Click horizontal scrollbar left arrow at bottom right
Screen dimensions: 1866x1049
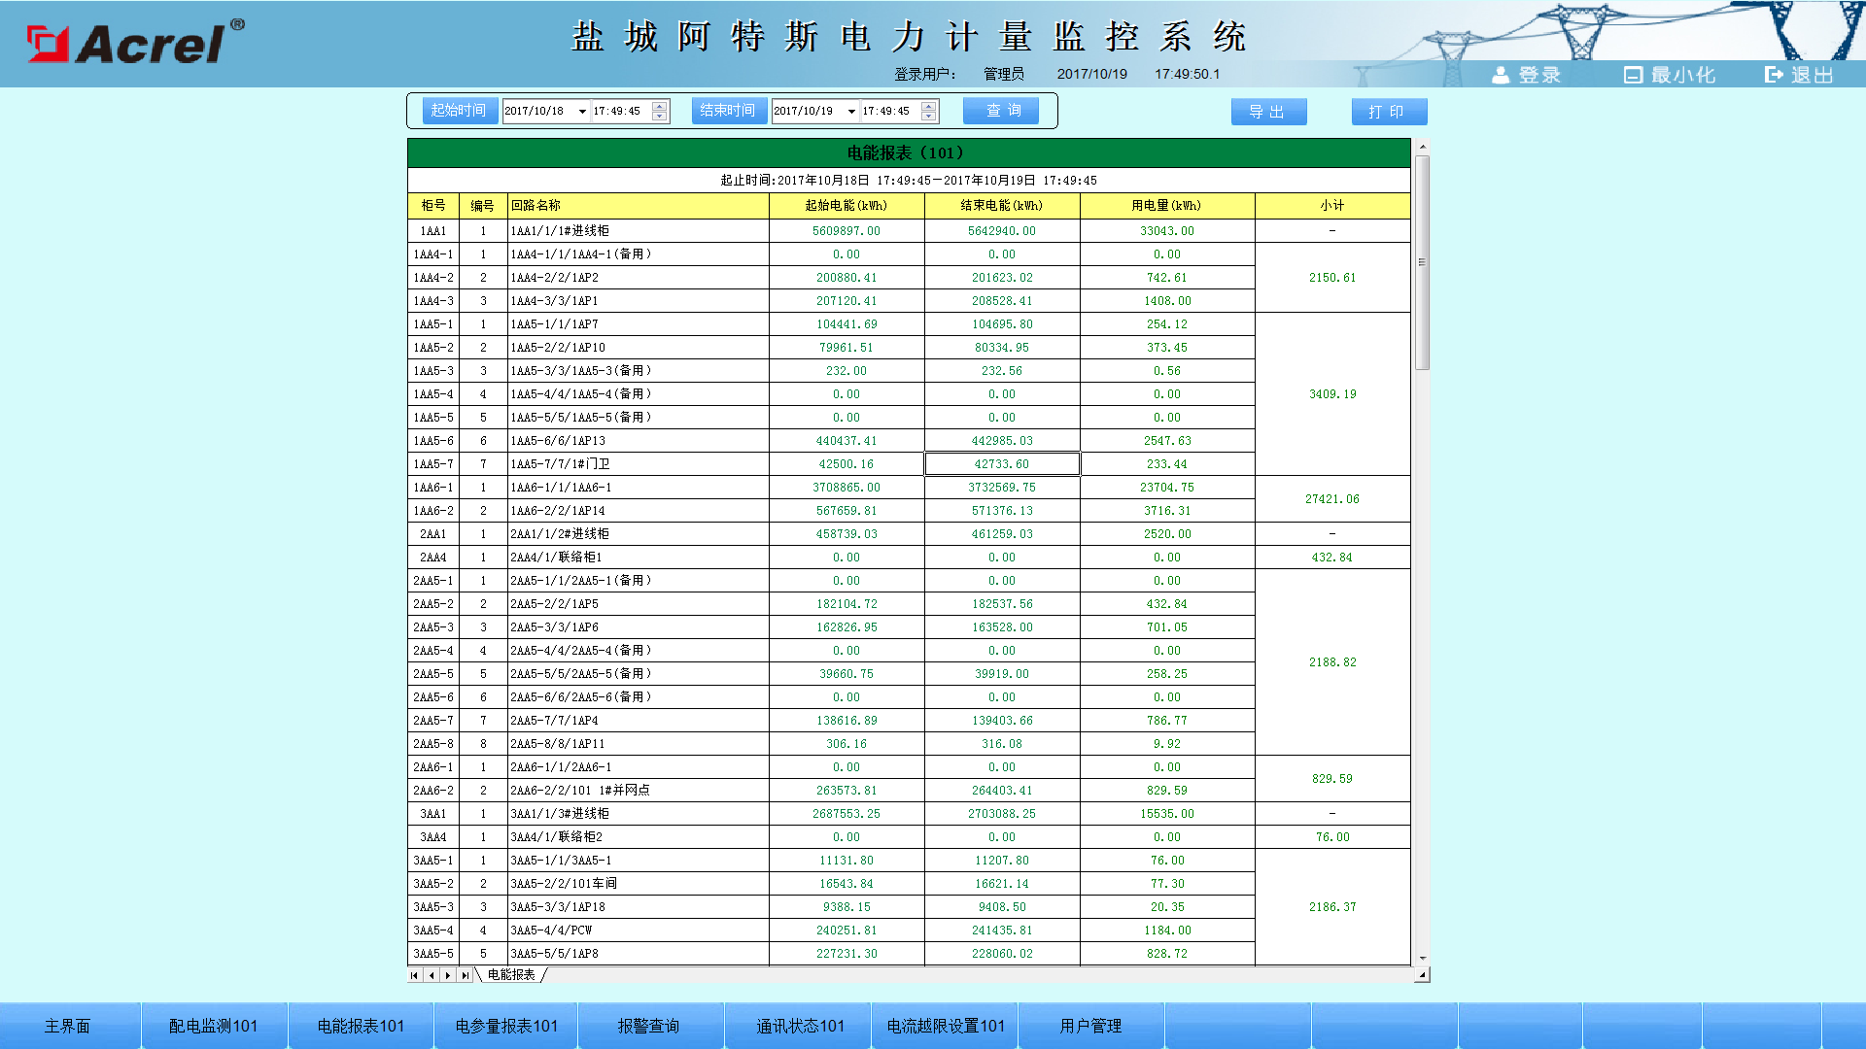(1422, 975)
